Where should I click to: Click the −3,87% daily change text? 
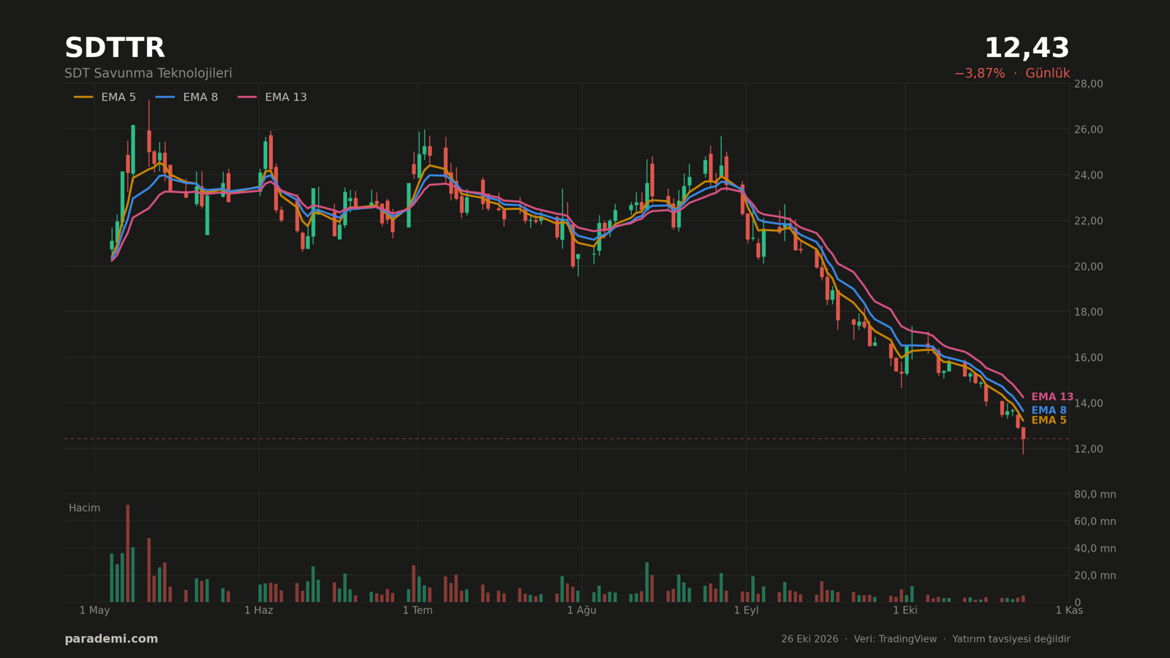point(979,74)
